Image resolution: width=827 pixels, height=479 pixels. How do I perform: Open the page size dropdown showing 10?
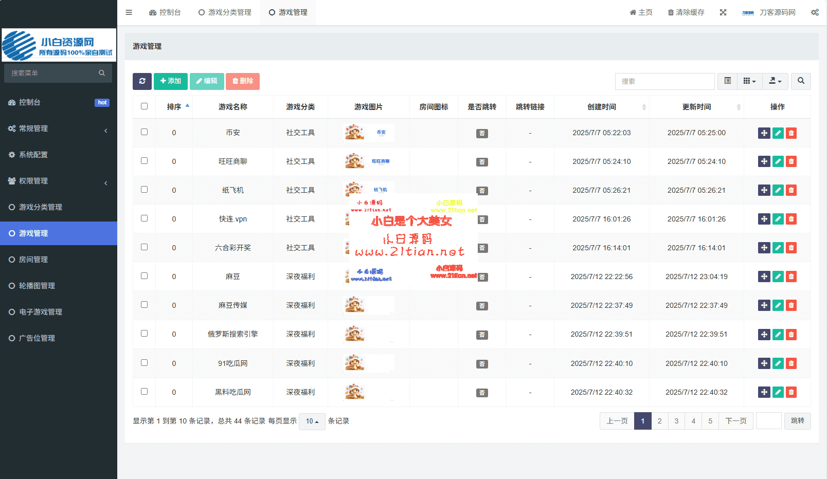coord(312,421)
